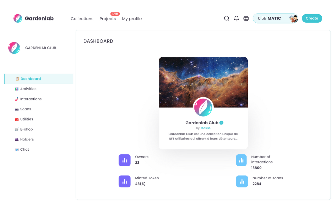
Task: Click the Gardenlab Club sidebar logo
Action: [x=14, y=48]
